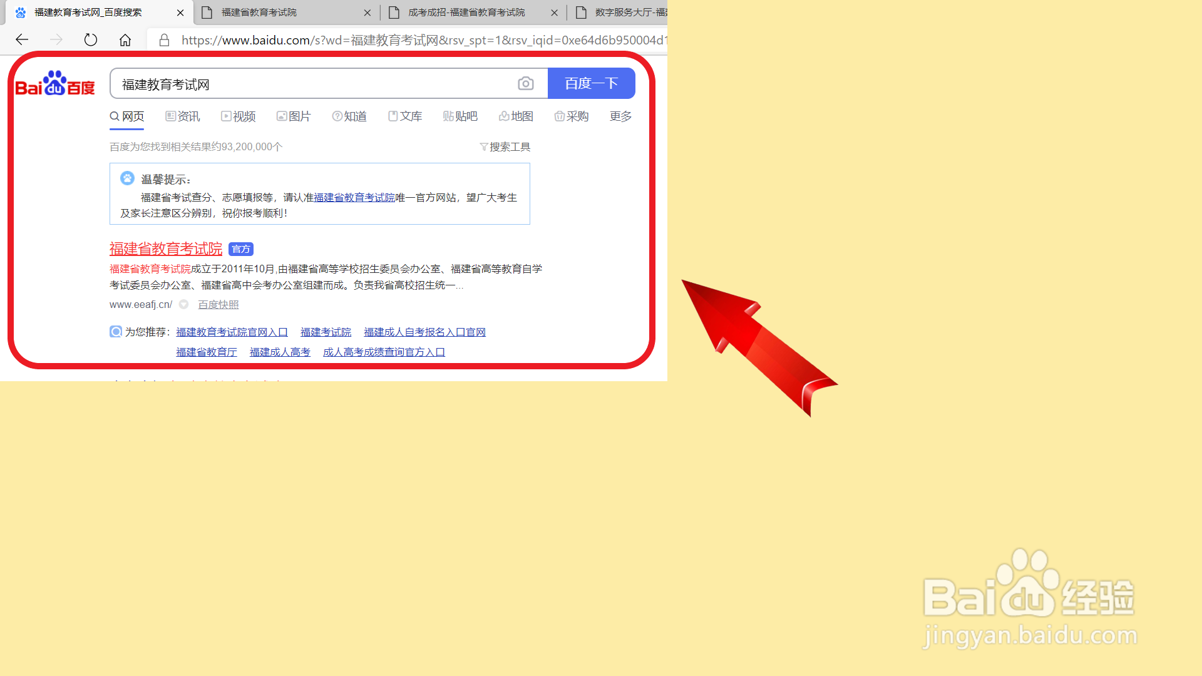The width and height of the screenshot is (1202, 676).
Task: Select the 地图 search category
Action: (516, 116)
